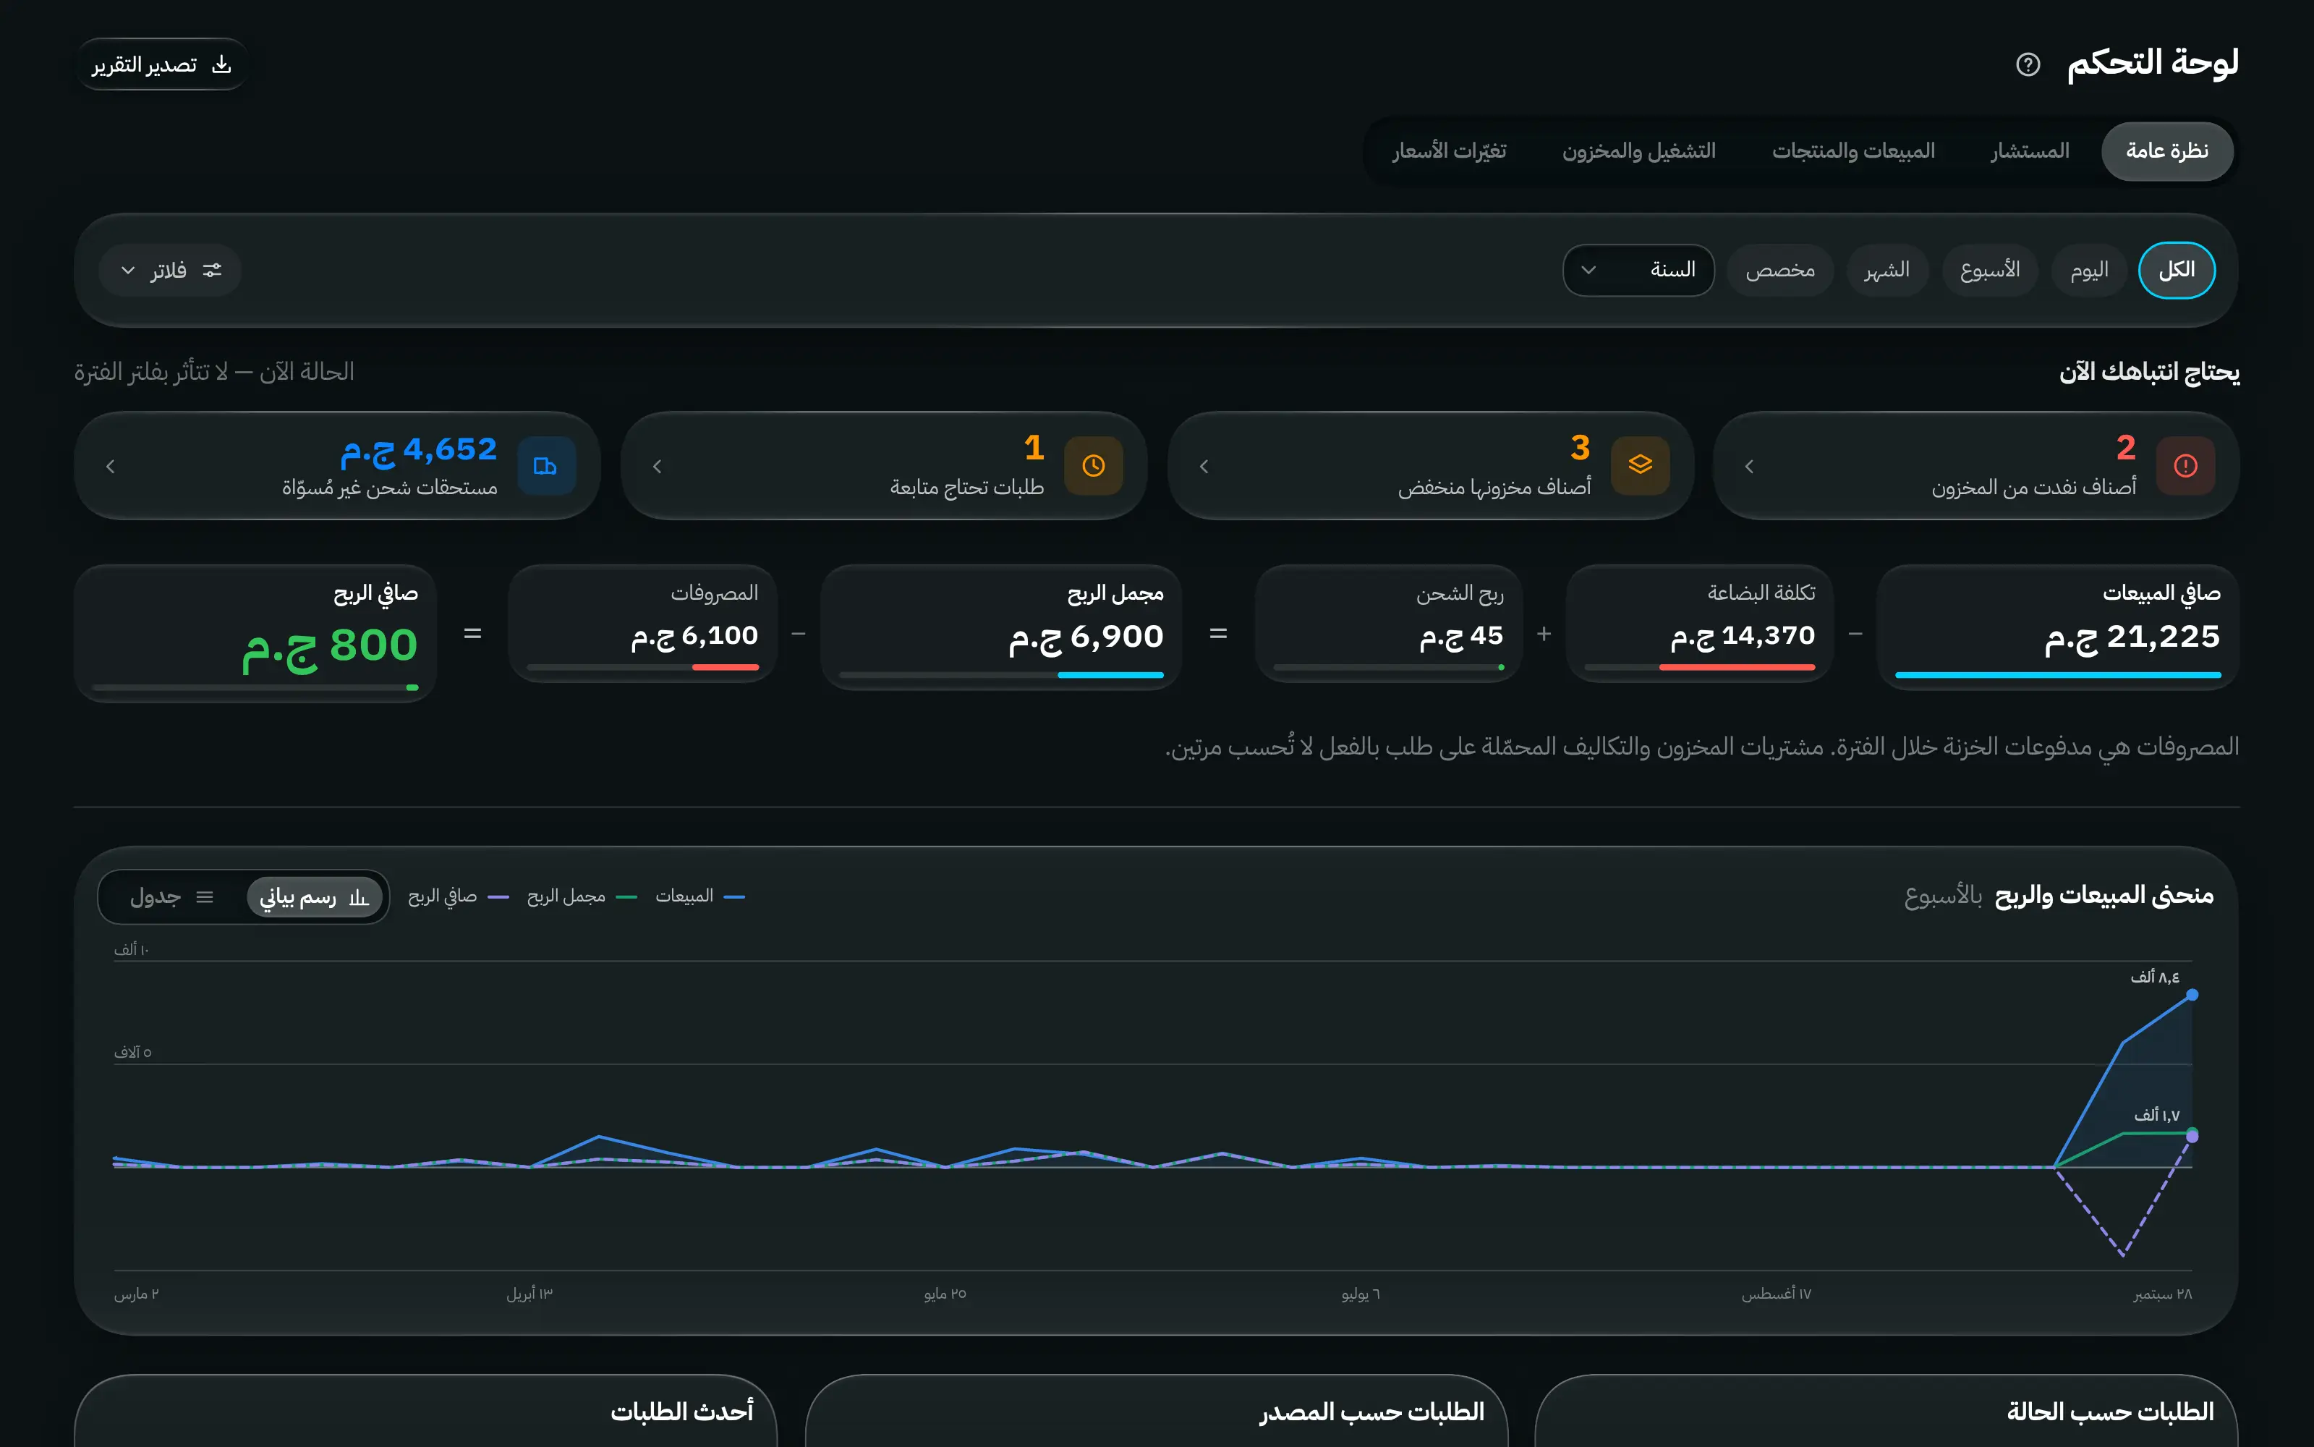Click the ٢٨ سبتمبر axis label
2314x1447 pixels.
point(2162,1294)
